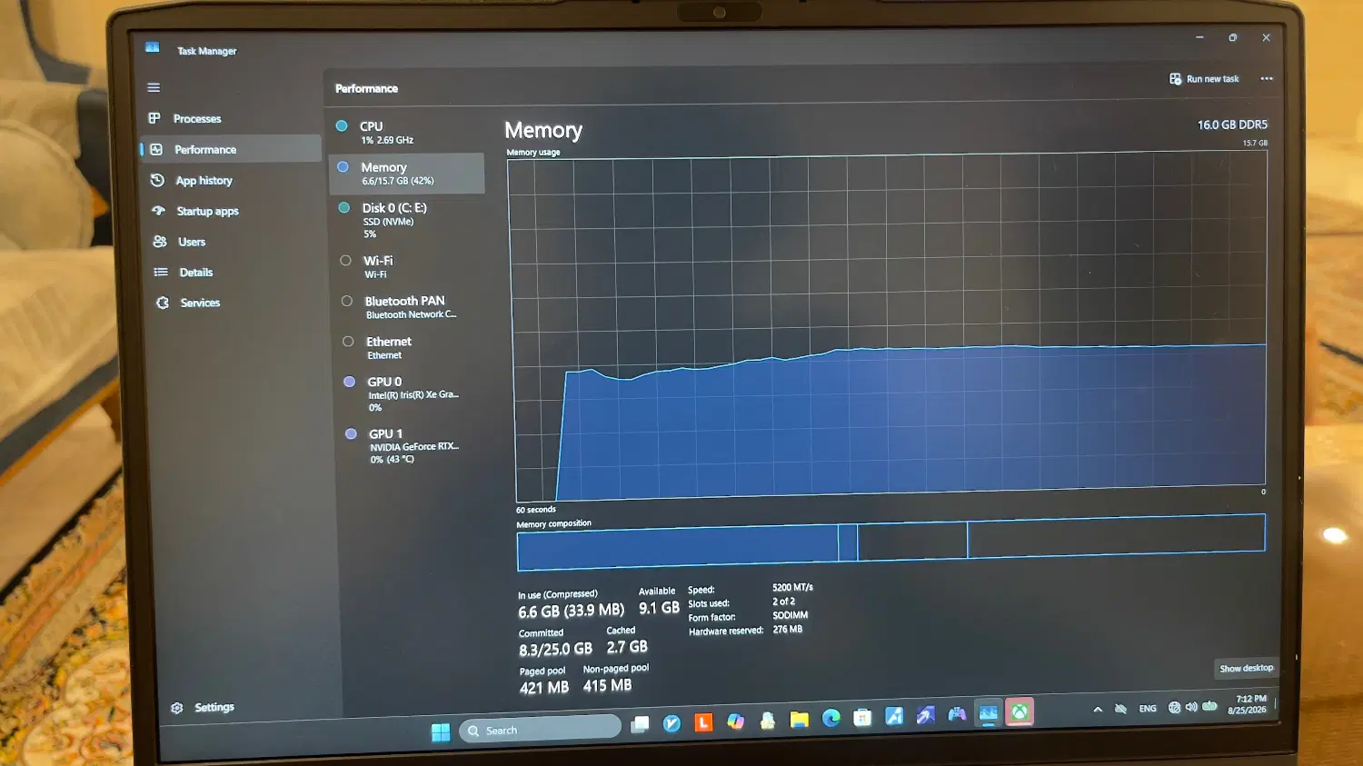Click the Paged pool 421 MB value

(x=543, y=688)
